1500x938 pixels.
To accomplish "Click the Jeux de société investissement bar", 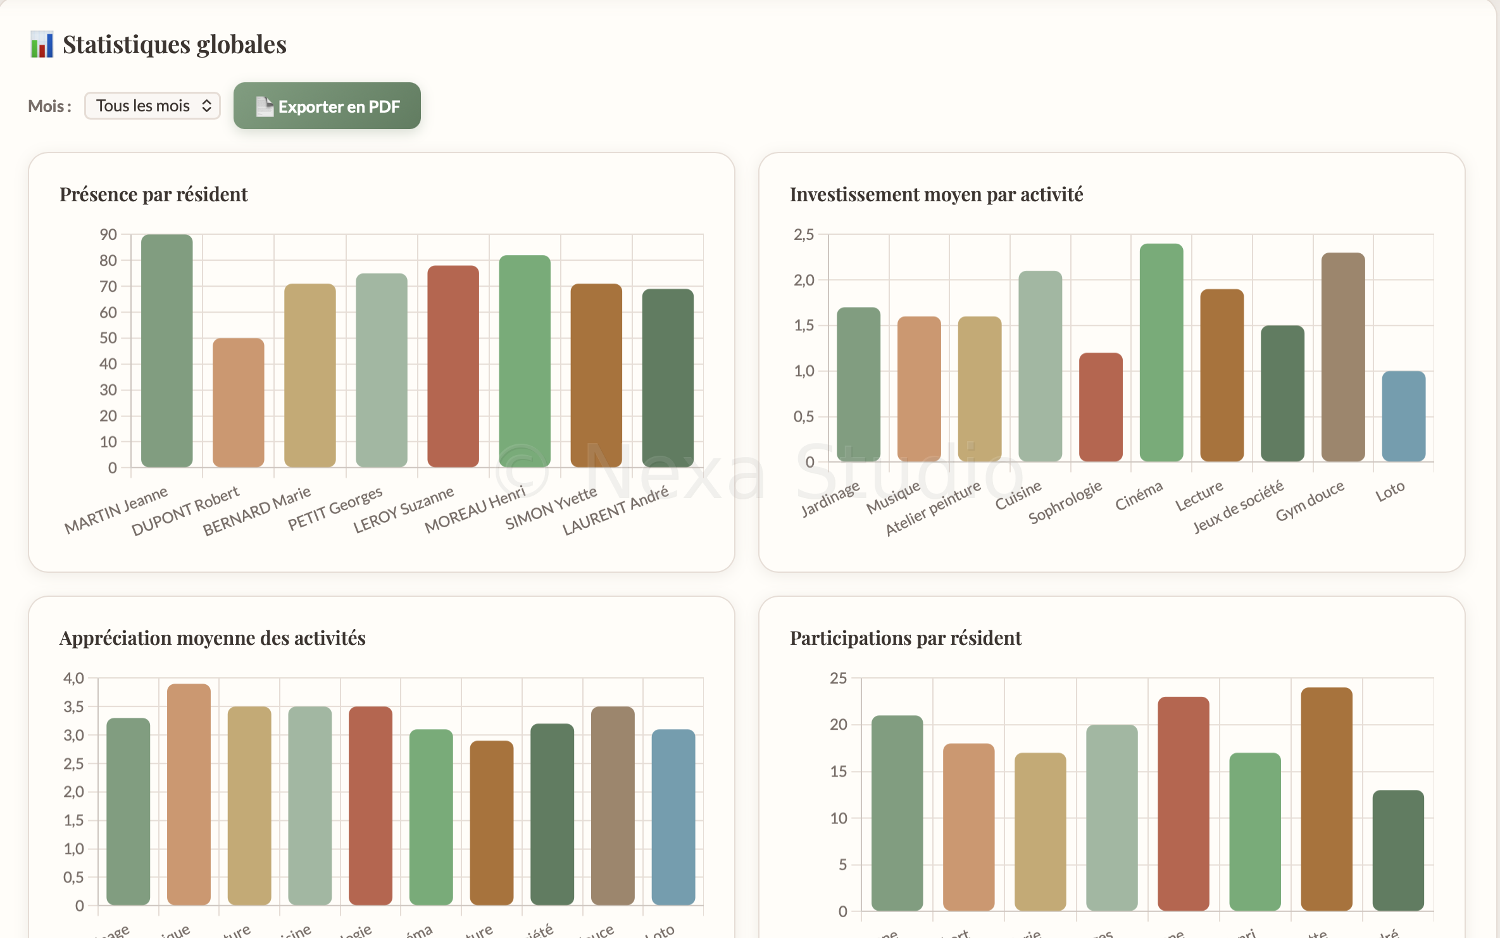I will 1282,394.
